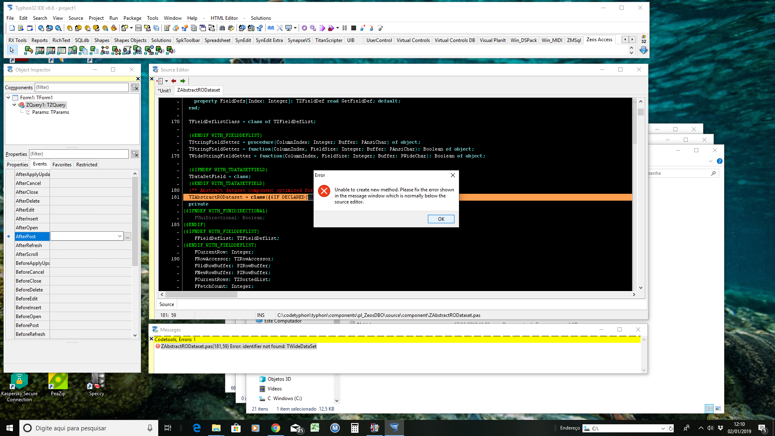The image size is (775, 436).
Task: Click the source editor horizontal scrollbar thumb
Action: [x=201, y=295]
